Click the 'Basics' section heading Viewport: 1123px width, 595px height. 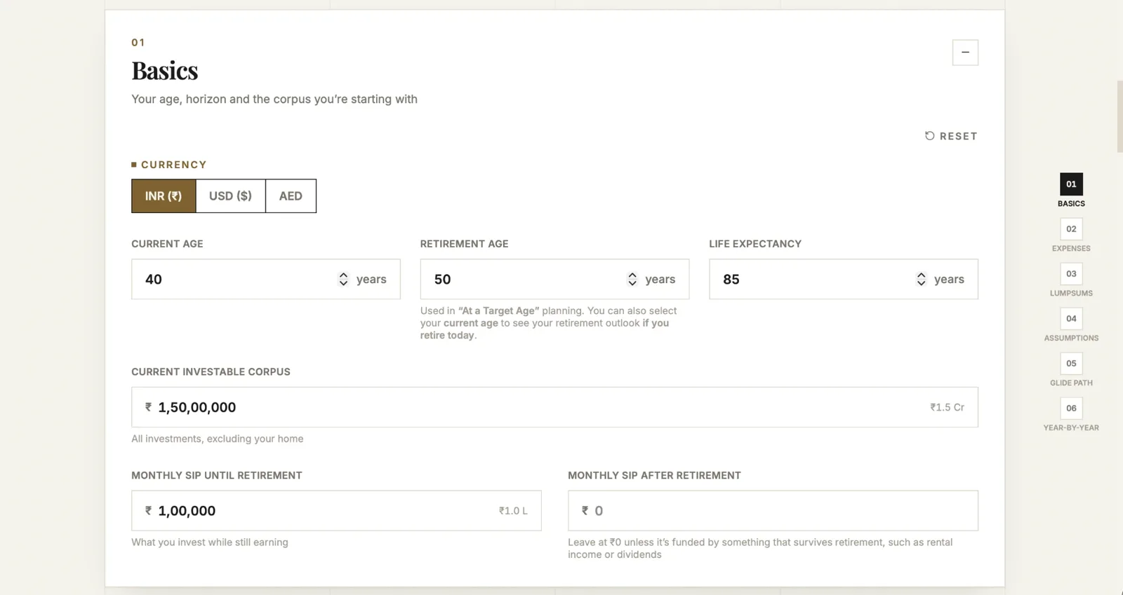tap(165, 71)
